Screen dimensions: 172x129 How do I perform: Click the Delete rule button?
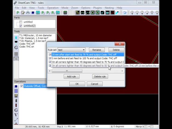[x=100, y=77]
